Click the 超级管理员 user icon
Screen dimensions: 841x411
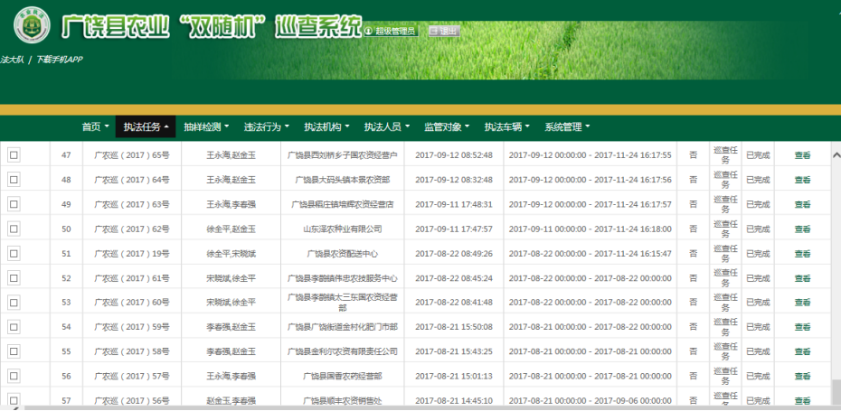click(x=368, y=31)
